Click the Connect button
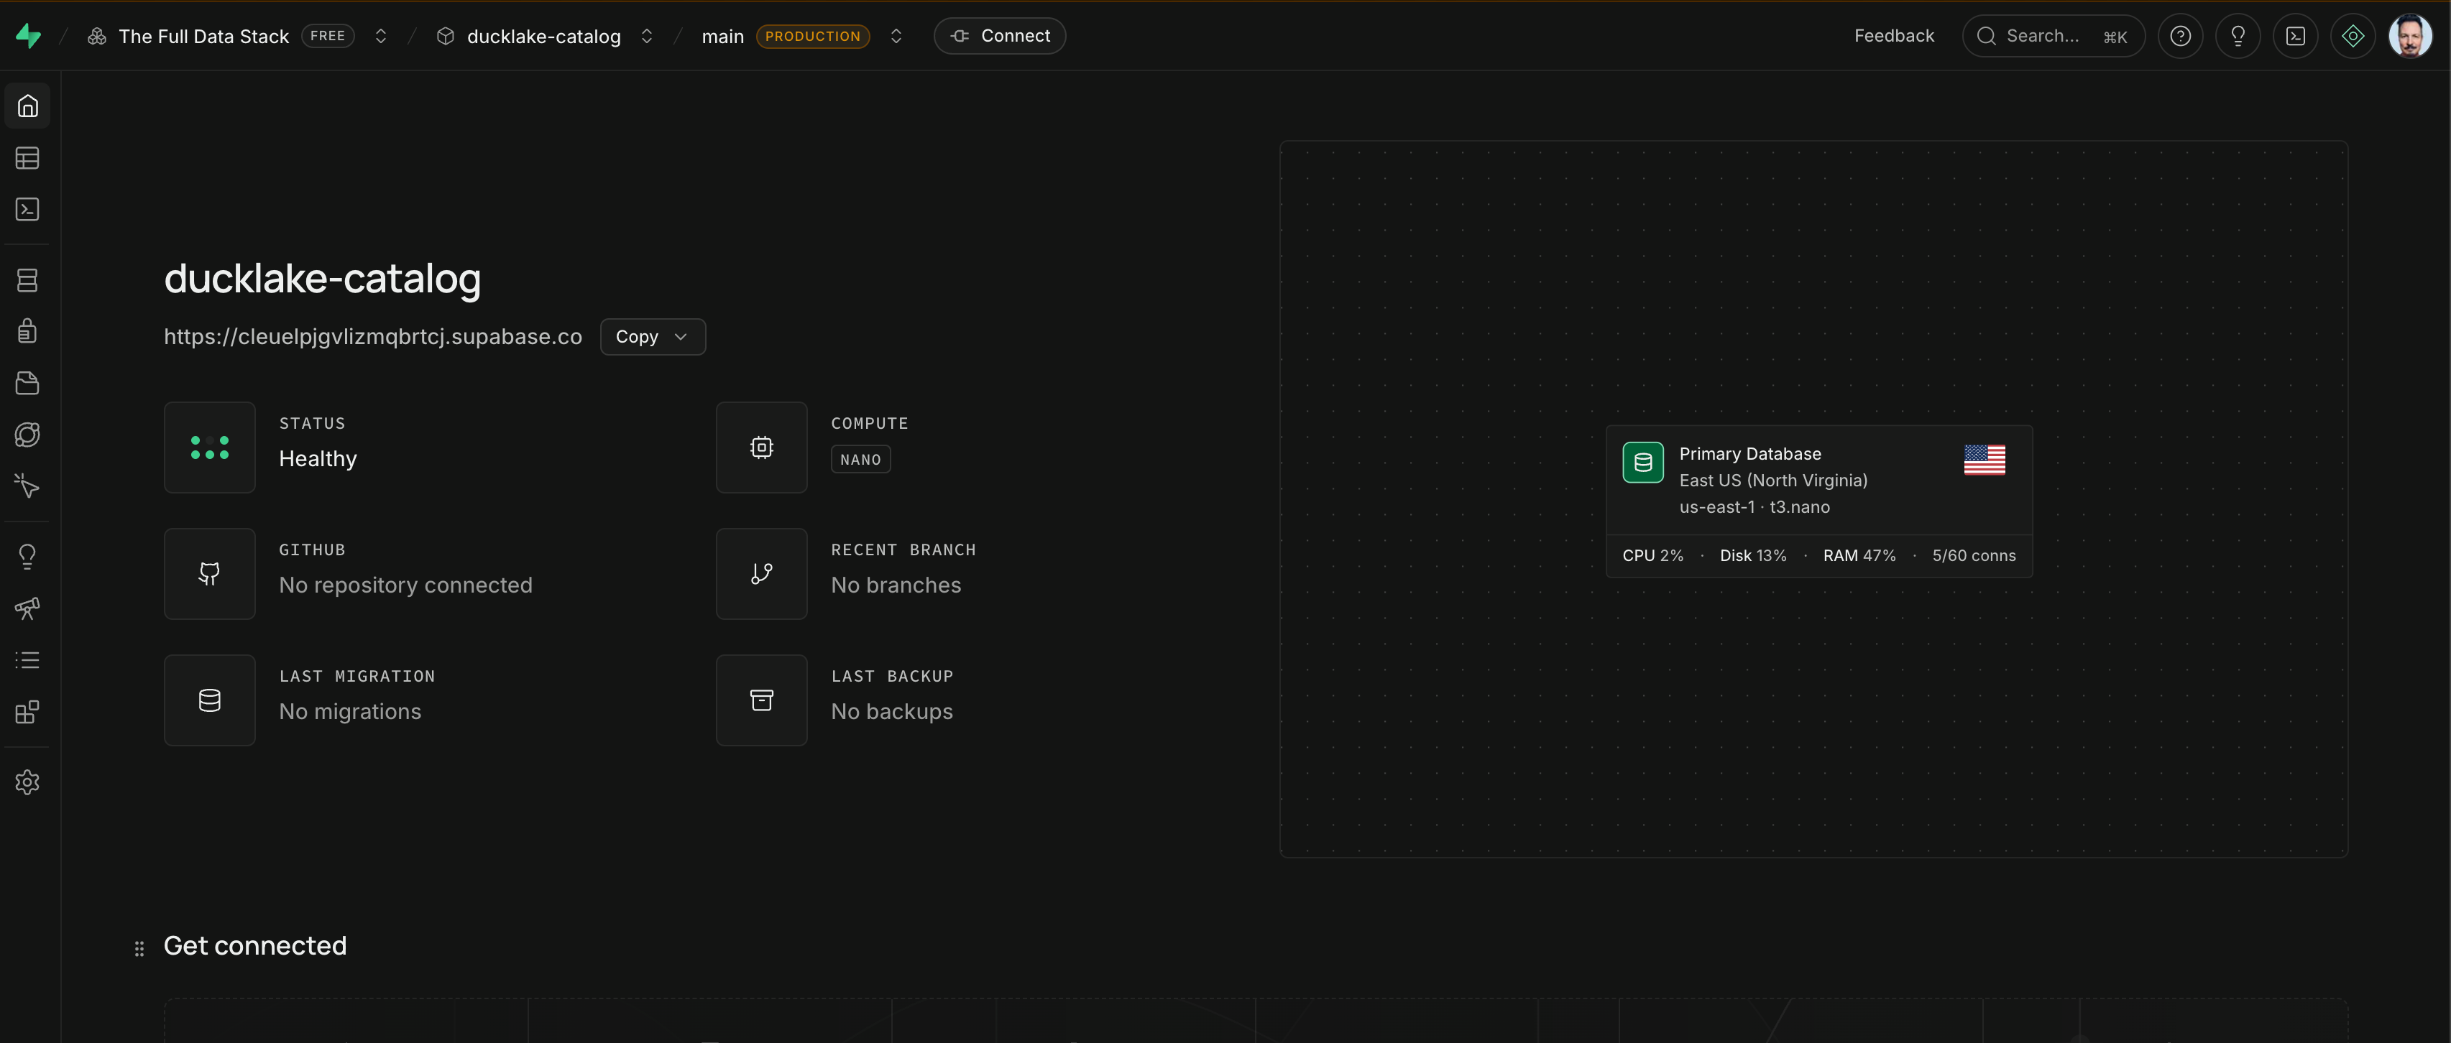Image resolution: width=2451 pixels, height=1043 pixels. (x=1000, y=36)
